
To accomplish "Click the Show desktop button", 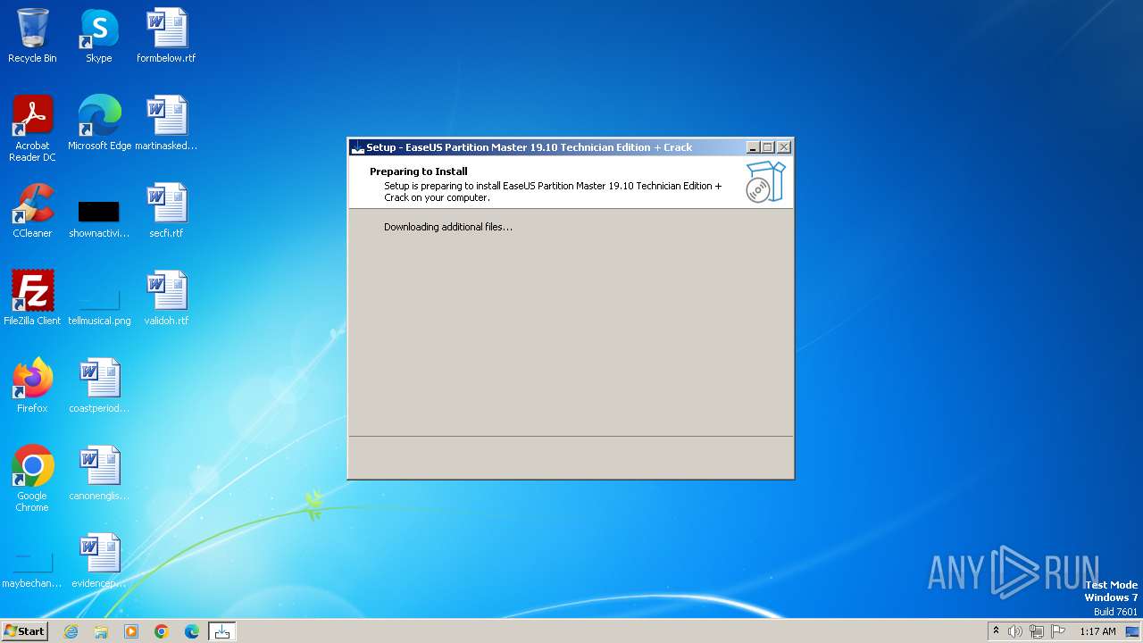I will (x=1132, y=631).
